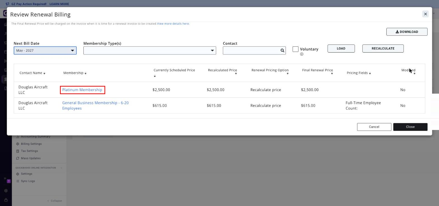Click the megaphone announcement icon in banner
Viewport: 439px width, 206px height.
pyautogui.click(x=7, y=4)
